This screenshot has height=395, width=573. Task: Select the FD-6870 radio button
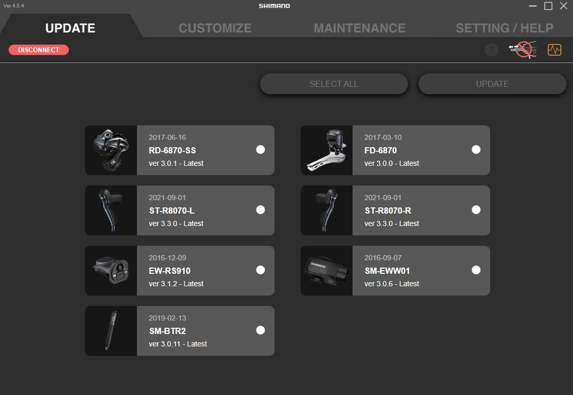pos(476,150)
